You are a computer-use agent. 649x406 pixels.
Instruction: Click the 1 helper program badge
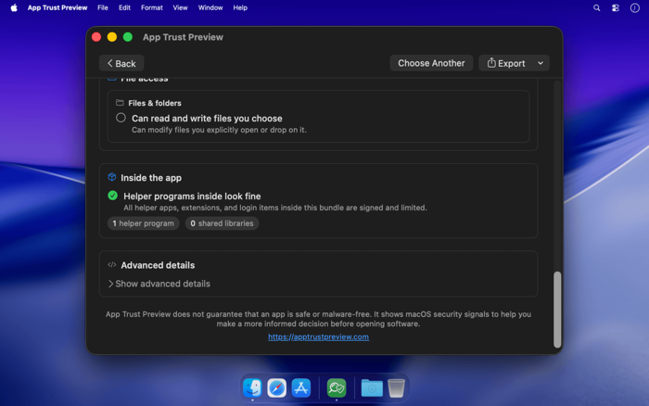pyautogui.click(x=143, y=223)
